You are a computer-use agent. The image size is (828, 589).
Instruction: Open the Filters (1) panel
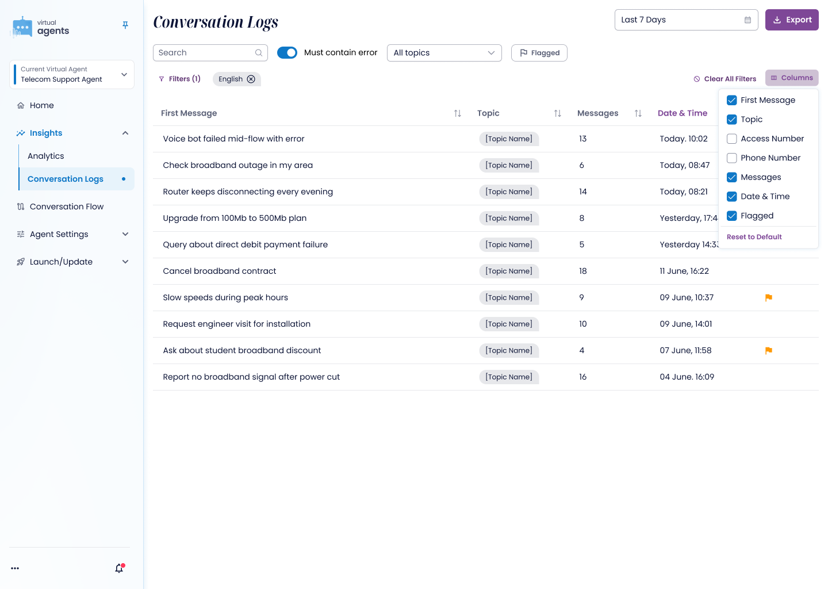pyautogui.click(x=179, y=79)
